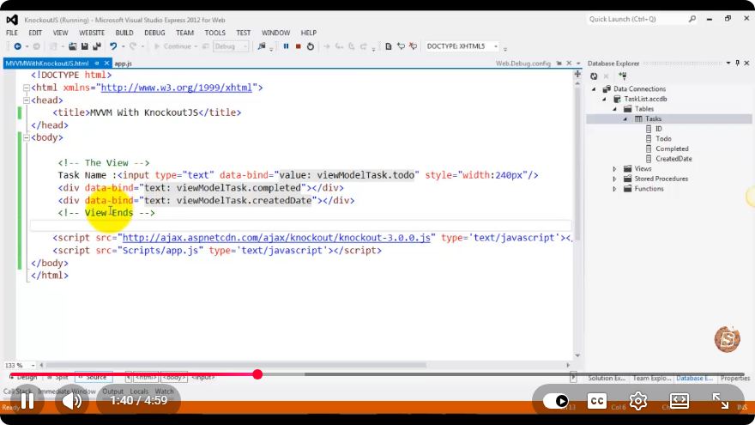The height and width of the screenshot is (425, 755).
Task: Click the Connect to Database icon
Action: [x=623, y=76]
